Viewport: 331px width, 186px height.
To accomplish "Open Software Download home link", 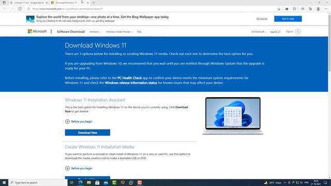I will [71, 32].
